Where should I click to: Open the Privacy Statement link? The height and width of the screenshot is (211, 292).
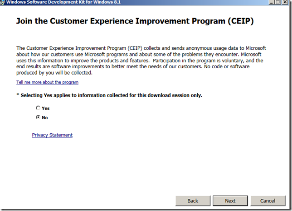(52, 135)
